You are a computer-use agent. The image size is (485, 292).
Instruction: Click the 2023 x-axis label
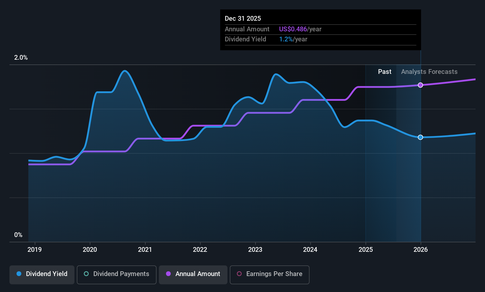click(x=255, y=250)
